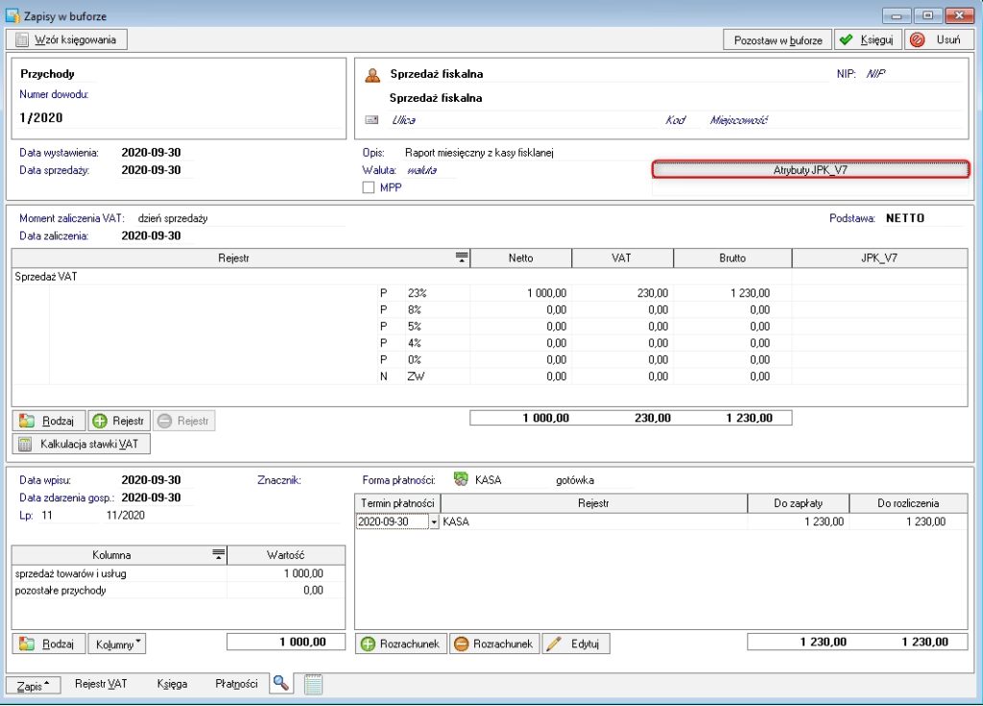Viewport: 983px width, 706px height.
Task: Open Kalkulacja stawki VAT calculator
Action: 82,444
